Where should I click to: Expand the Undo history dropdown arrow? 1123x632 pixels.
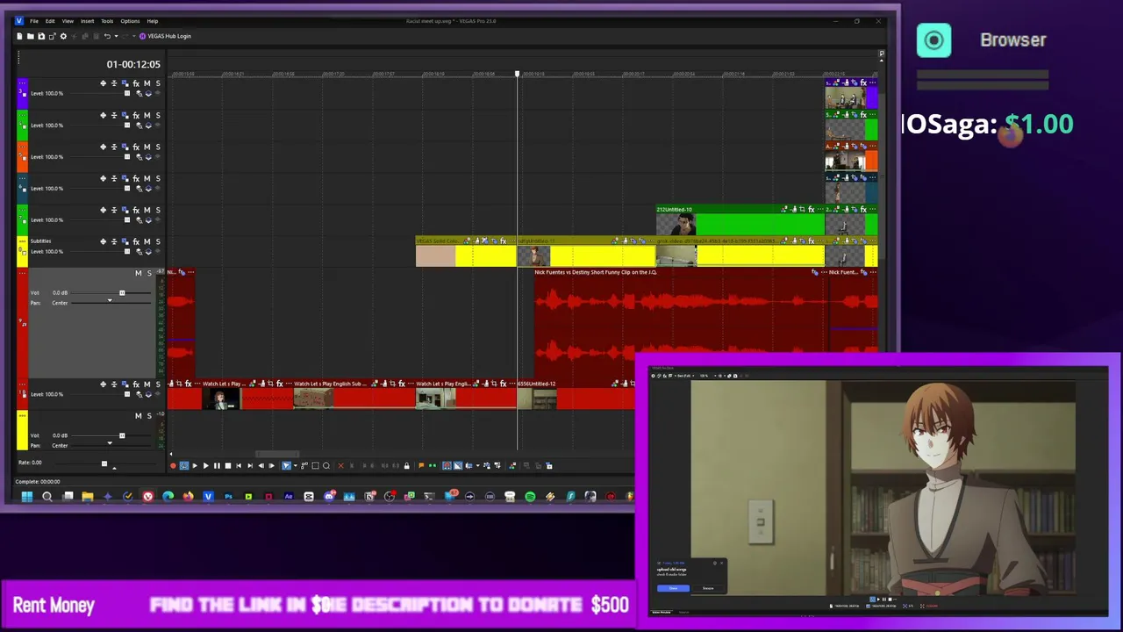(114, 36)
